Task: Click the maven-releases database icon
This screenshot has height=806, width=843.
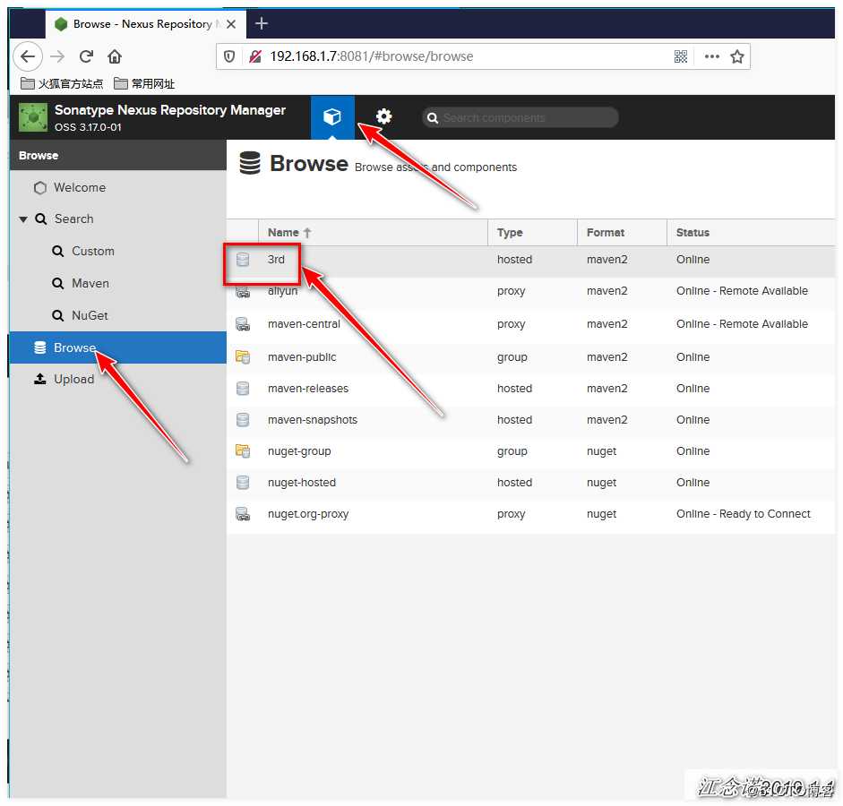Action: coord(243,389)
